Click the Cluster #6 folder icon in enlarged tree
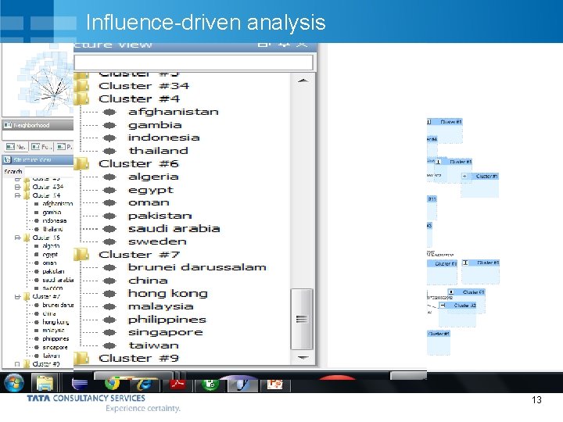 pos(82,163)
